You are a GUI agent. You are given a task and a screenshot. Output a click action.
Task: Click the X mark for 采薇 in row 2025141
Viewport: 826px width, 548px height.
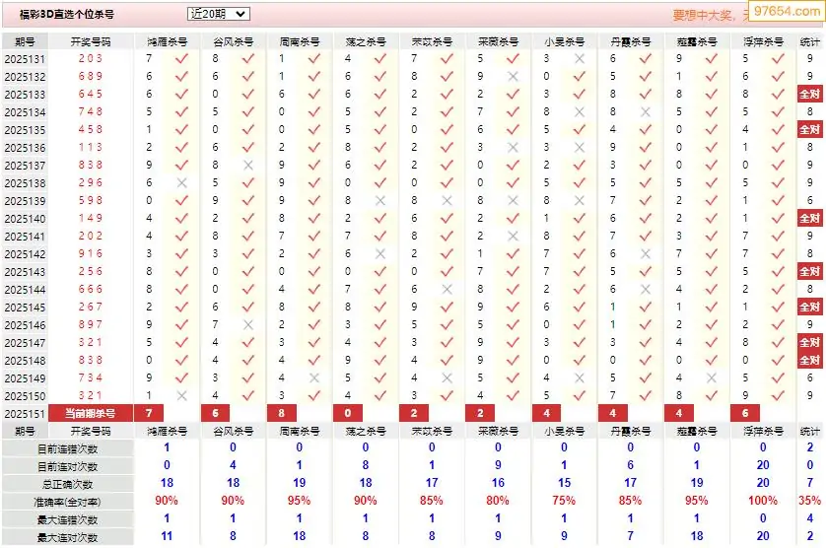coord(514,237)
